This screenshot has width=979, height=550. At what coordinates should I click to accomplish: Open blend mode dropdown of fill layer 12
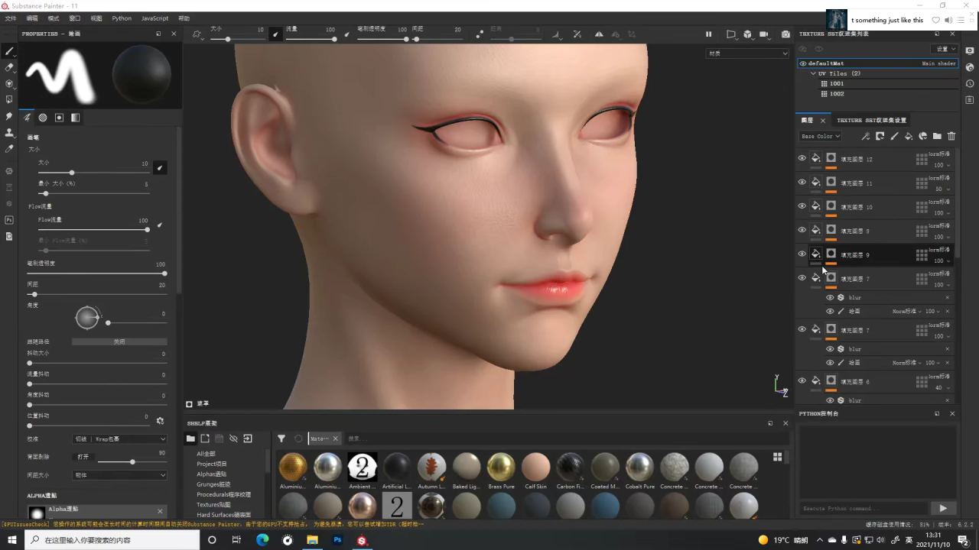coord(939,154)
